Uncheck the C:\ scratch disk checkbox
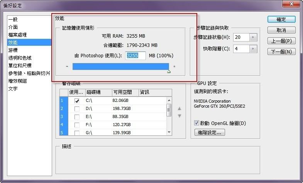Viewport: 303px width, 183px height. coord(77,101)
